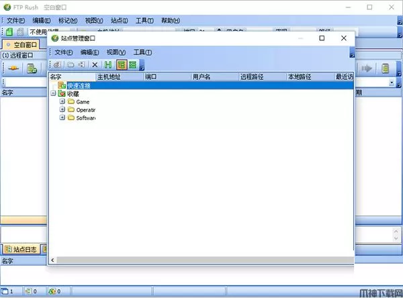Open 标记(M) menu in the main window

coord(68,21)
